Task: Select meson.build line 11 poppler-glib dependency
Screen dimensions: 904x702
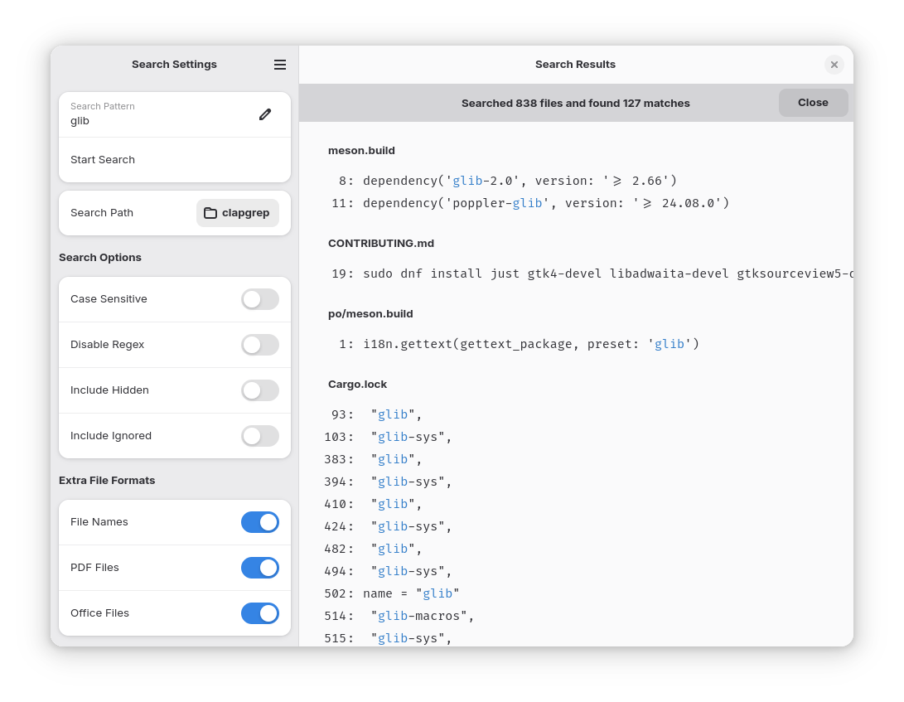Action: 529,204
